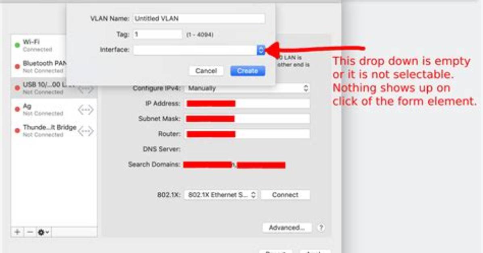Select the USB 10/100 LAN service
The height and width of the screenshot is (253, 483).
(54, 88)
